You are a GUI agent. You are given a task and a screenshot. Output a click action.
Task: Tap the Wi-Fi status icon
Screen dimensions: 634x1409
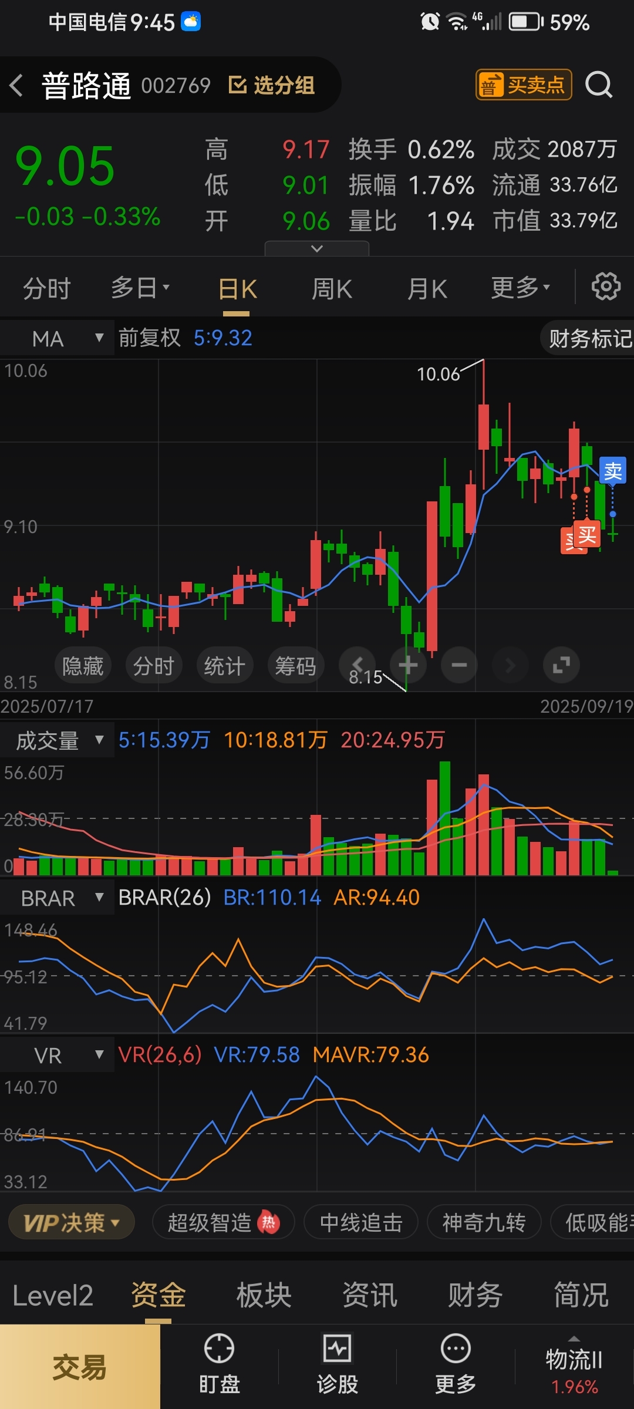(x=457, y=22)
